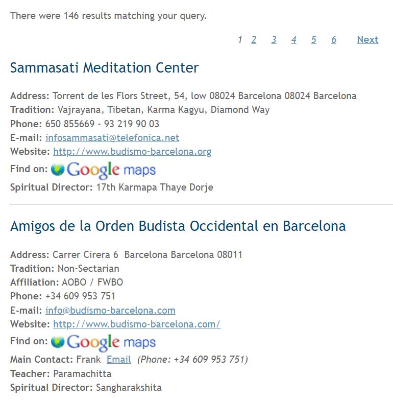The image size is (393, 400).
Task: Click current page number 1
Action: click(x=240, y=40)
